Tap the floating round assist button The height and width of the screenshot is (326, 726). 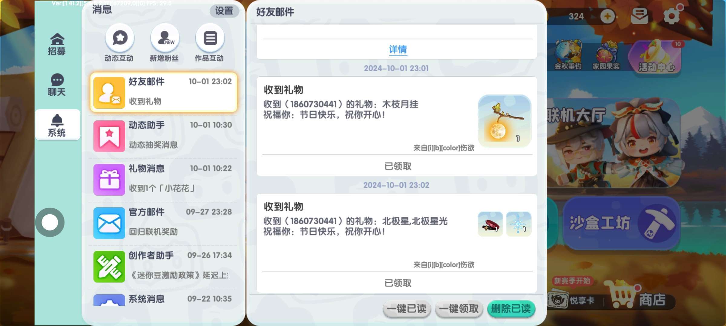click(x=50, y=222)
